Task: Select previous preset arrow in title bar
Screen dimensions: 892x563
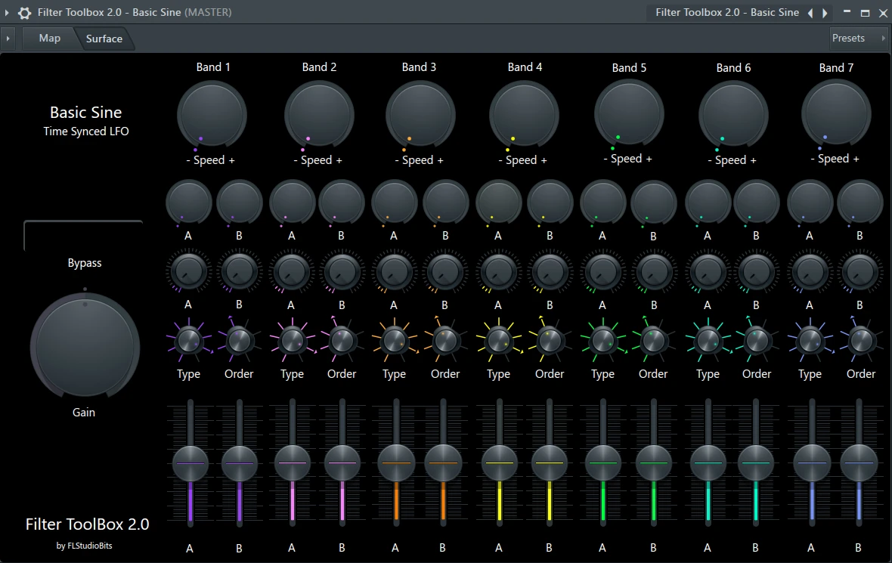Action: click(x=810, y=13)
